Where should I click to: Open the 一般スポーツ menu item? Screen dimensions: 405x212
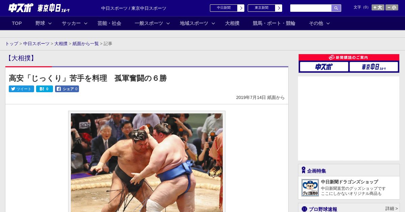[x=149, y=23]
